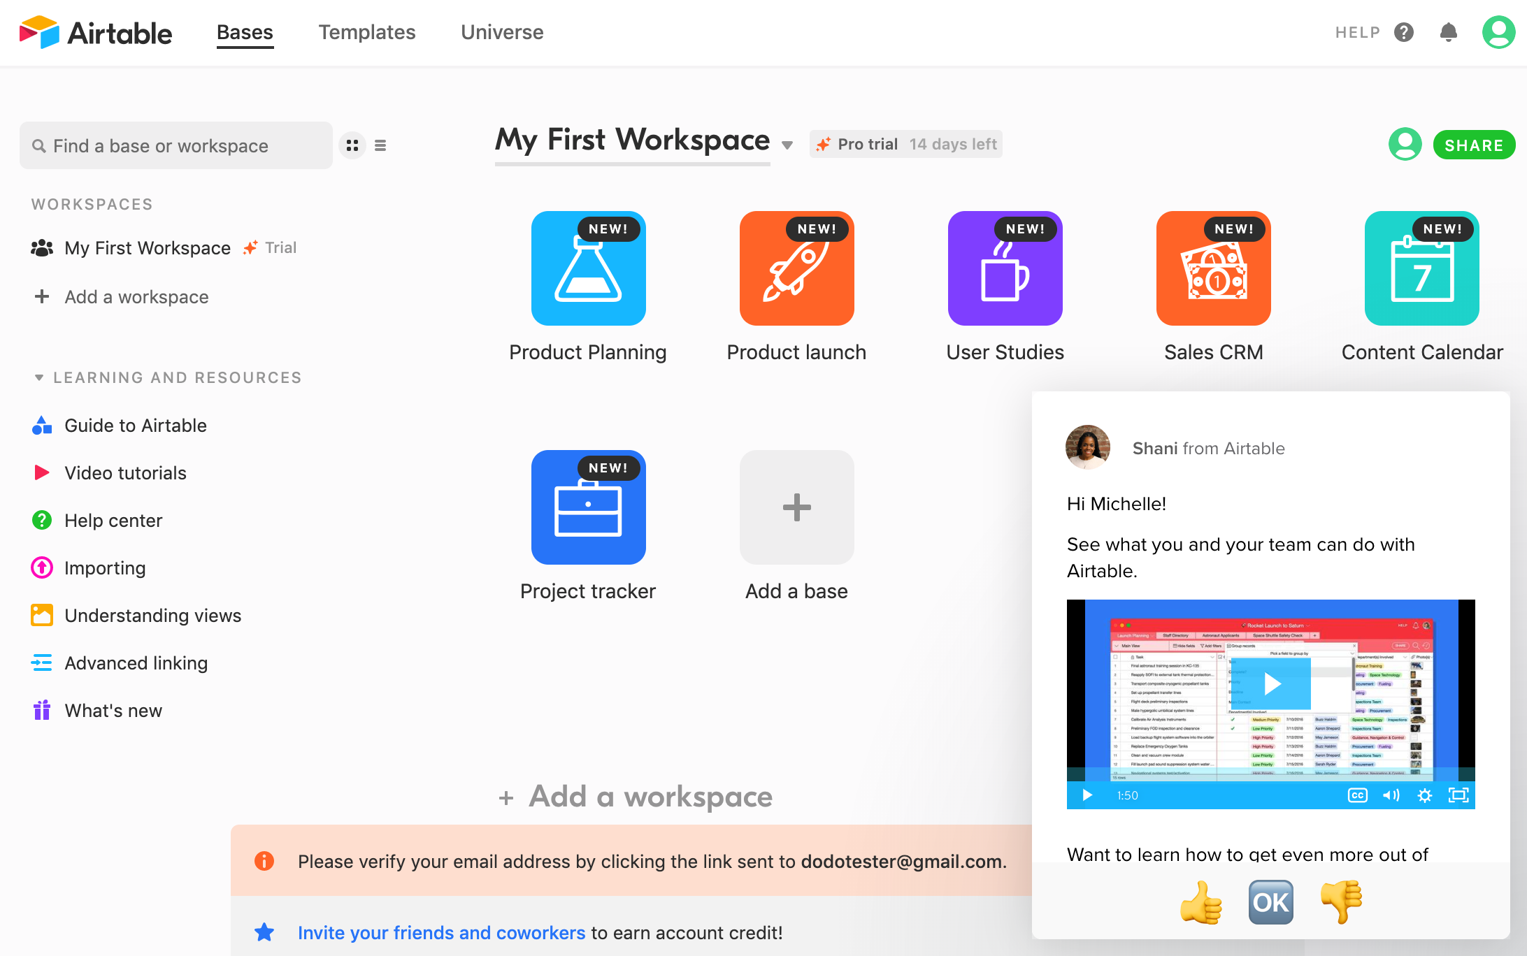Open My First Workspace dropdown arrow

[787, 145]
